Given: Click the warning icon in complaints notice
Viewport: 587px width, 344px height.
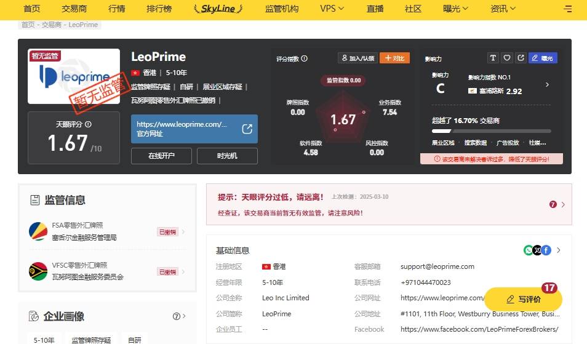Looking at the screenshot, I should (x=437, y=159).
